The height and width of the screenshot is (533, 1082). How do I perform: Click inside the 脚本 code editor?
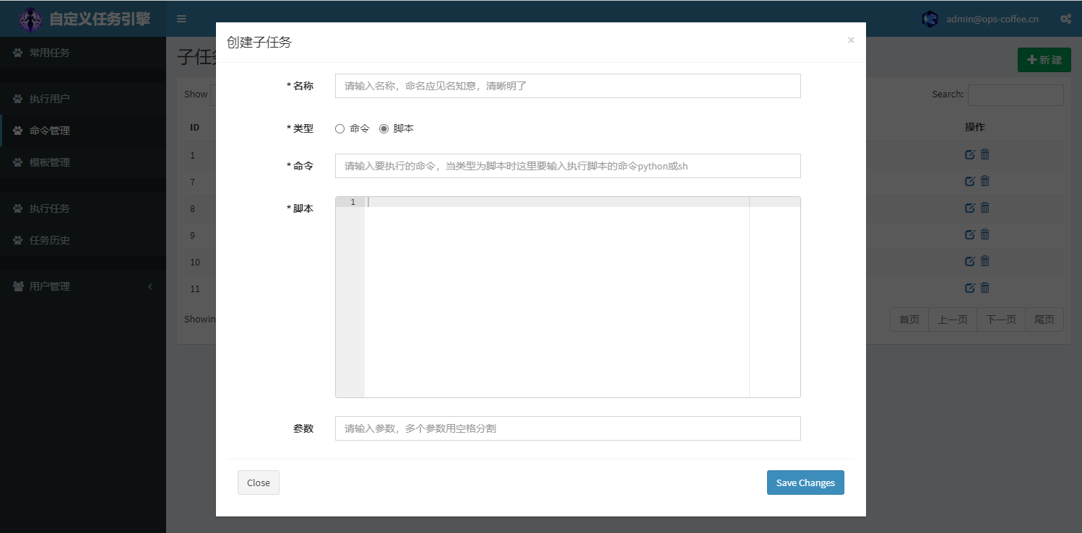pos(556,296)
